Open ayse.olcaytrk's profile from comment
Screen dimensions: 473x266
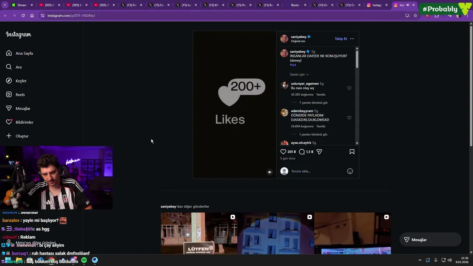[x=301, y=143]
